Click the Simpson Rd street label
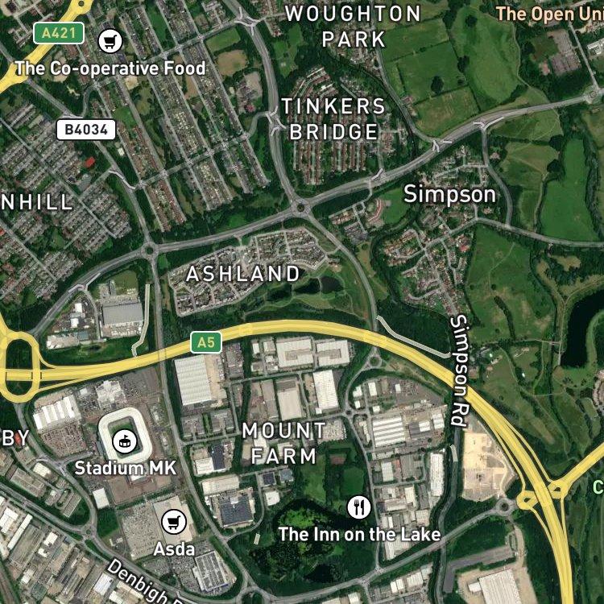The height and width of the screenshot is (604, 604). click(x=461, y=371)
